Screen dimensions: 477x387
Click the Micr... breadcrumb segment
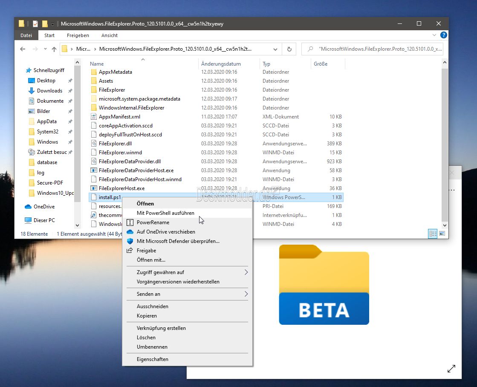83,49
